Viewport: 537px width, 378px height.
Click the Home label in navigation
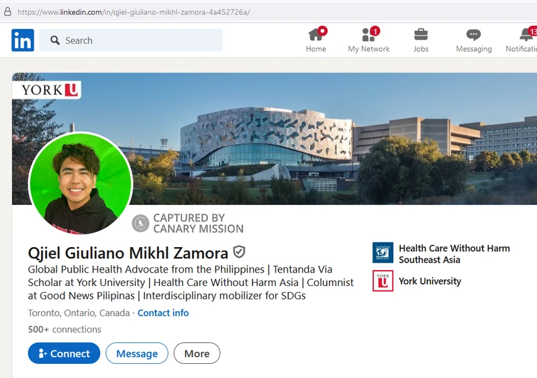click(315, 49)
